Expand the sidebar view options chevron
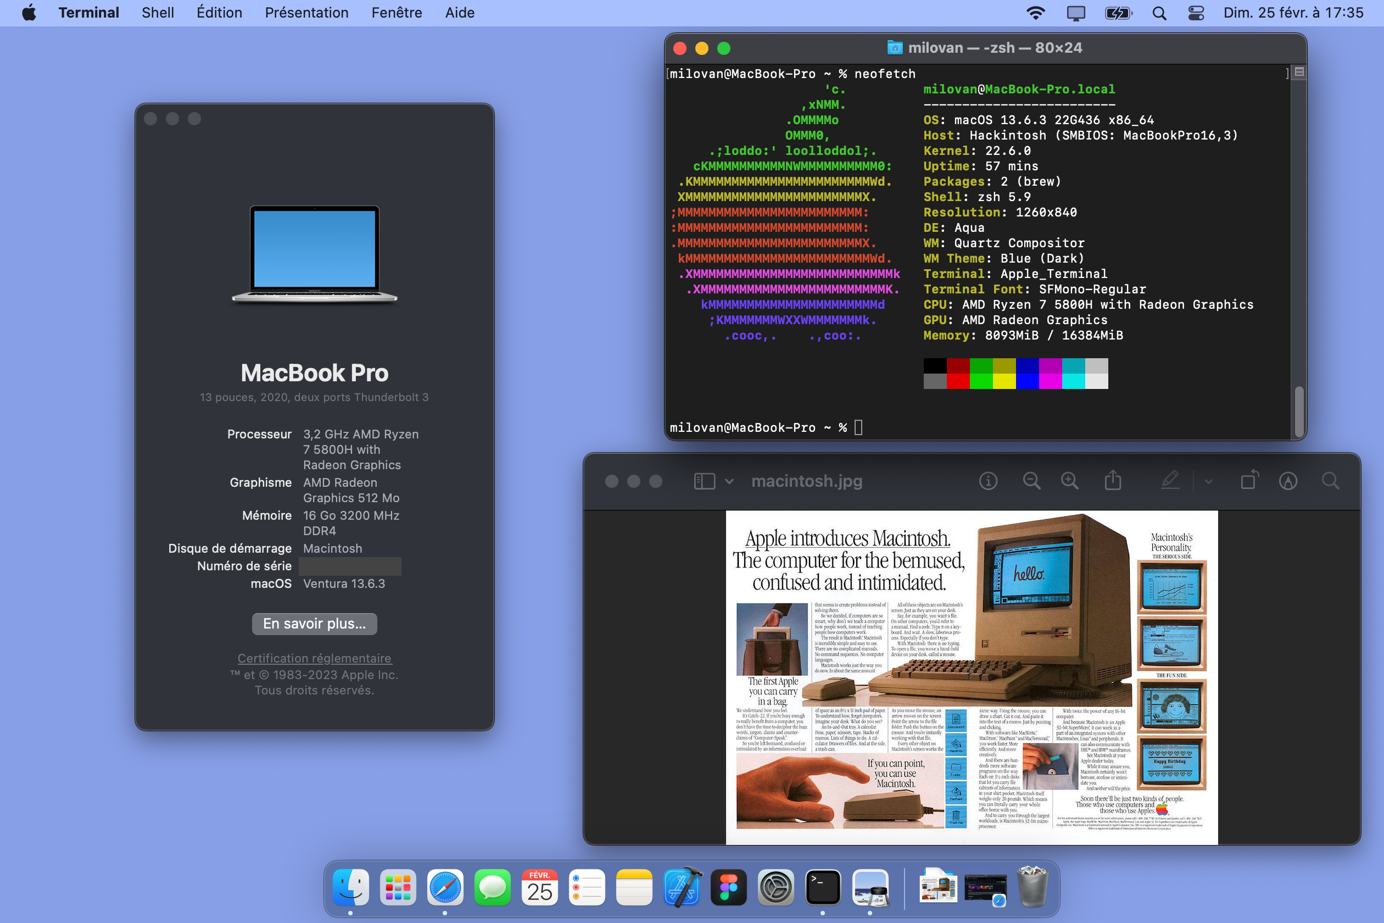Image resolution: width=1384 pixels, height=923 pixels. pos(729,481)
